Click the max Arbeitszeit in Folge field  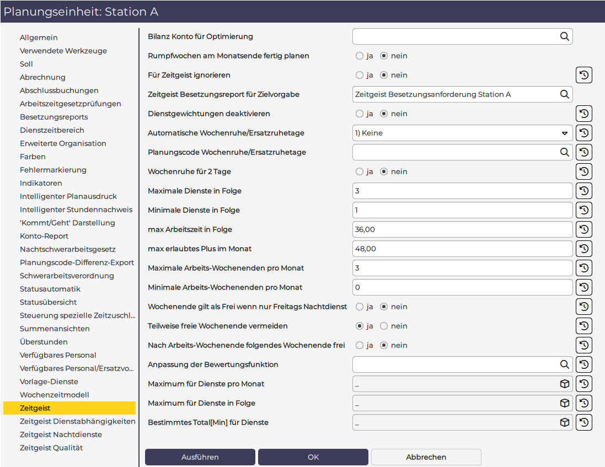(x=462, y=229)
